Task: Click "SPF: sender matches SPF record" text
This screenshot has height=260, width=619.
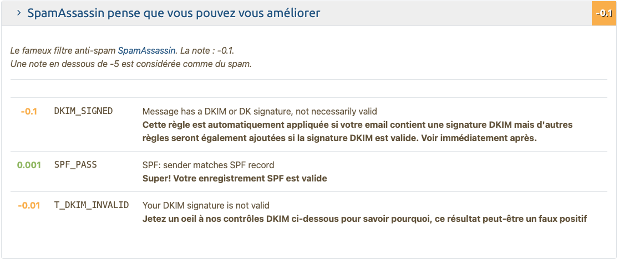Action: coord(208,165)
